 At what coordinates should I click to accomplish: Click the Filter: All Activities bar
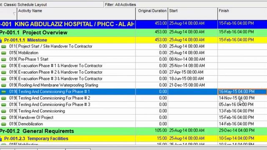(185, 5)
